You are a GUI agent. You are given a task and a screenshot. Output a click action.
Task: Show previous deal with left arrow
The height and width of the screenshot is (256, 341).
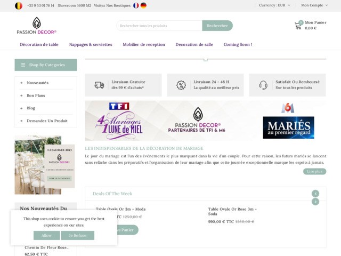[315, 194]
